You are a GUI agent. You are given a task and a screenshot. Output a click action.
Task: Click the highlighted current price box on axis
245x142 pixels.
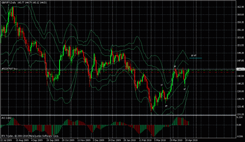pyautogui.click(x=240, y=69)
